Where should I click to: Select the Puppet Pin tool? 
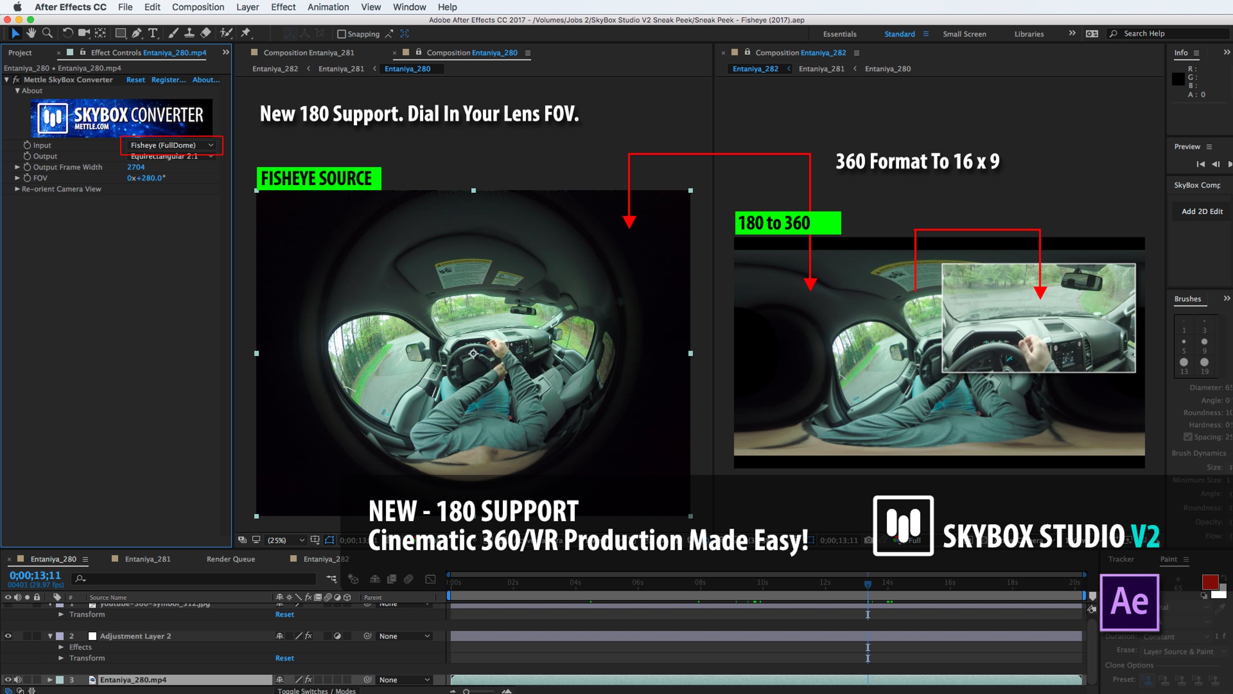(246, 33)
